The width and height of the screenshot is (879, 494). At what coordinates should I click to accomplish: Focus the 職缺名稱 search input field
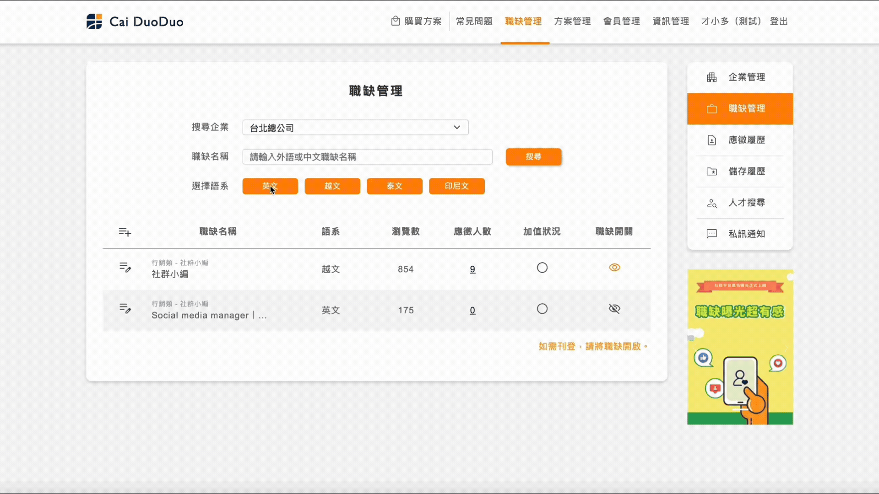(x=367, y=157)
